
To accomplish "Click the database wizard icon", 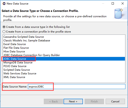I will (118, 13).
